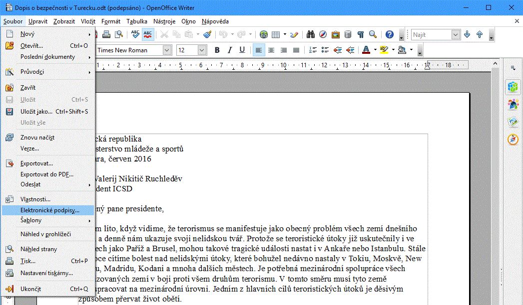Click the horizontal ruler at mark 10
This screenshot has height=305, width=523.
coord(284,65)
